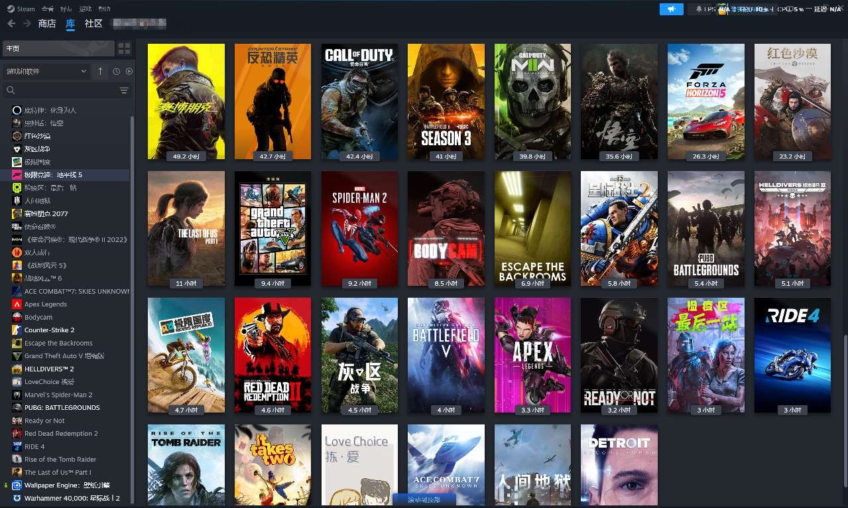Select Bodycam in the sidebar list
The image size is (848, 508).
coord(66,317)
